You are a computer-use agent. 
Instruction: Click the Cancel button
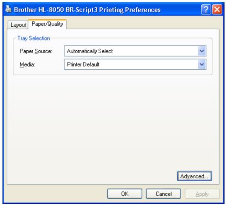(163, 194)
